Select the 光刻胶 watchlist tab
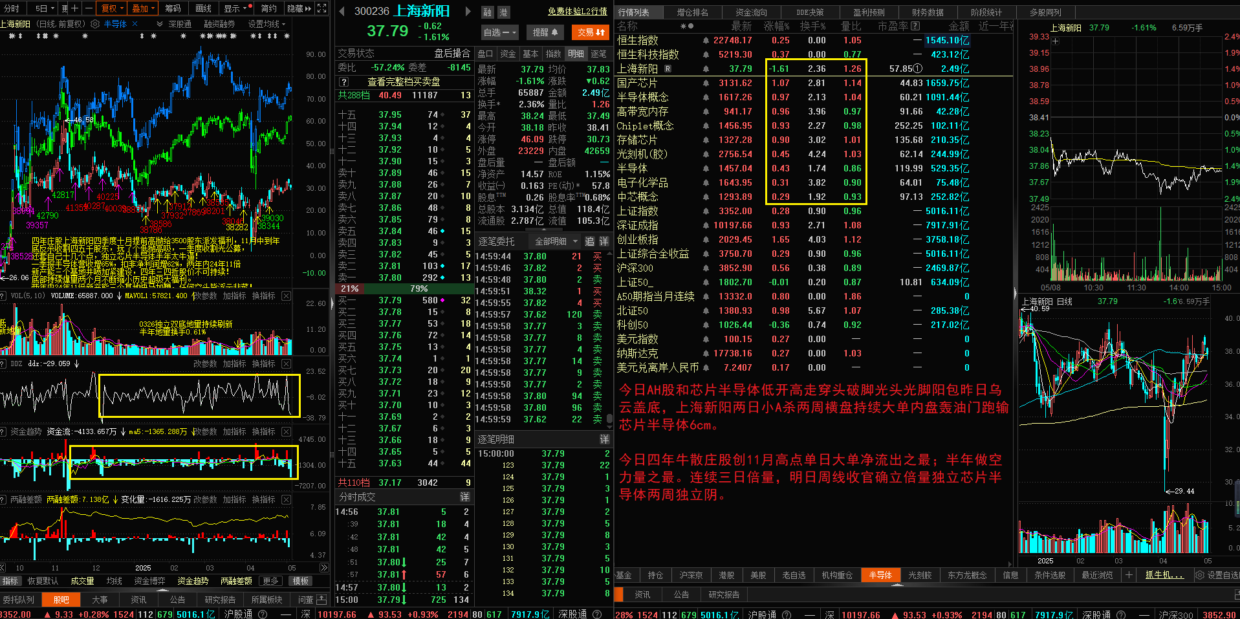 pos(920,575)
